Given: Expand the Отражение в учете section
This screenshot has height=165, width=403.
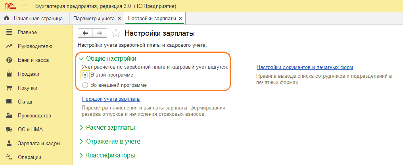Looking at the screenshot, I should click(113, 141).
